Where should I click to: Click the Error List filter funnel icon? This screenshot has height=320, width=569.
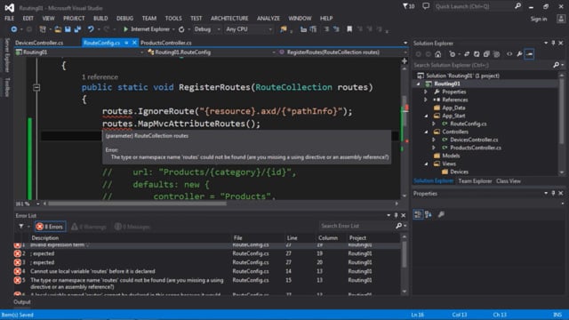click(x=21, y=227)
